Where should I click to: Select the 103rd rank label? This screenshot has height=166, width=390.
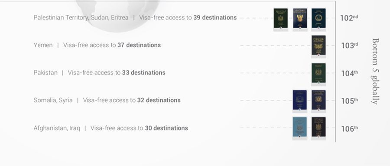(349, 46)
